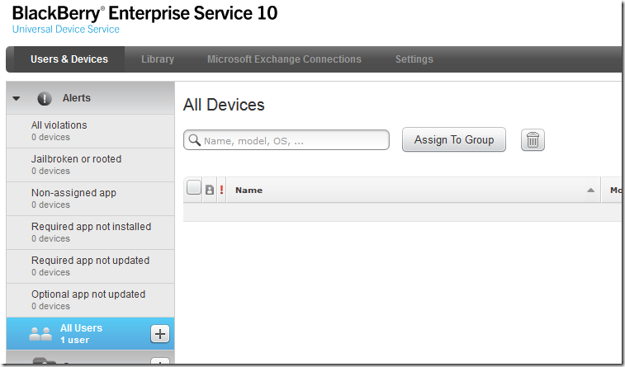625x367 pixels.
Task: Open the Users & Devices tab
Action: 69,59
